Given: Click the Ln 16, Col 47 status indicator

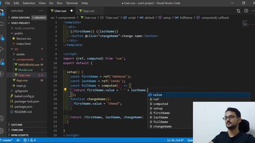Looking at the screenshot, I should tap(175, 140).
